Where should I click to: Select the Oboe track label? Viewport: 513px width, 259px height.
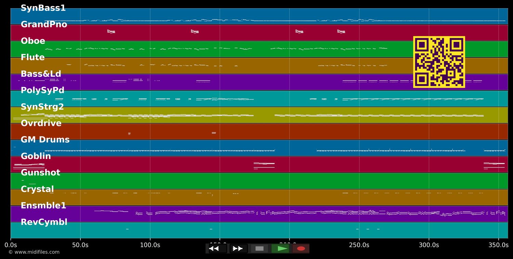click(33, 41)
